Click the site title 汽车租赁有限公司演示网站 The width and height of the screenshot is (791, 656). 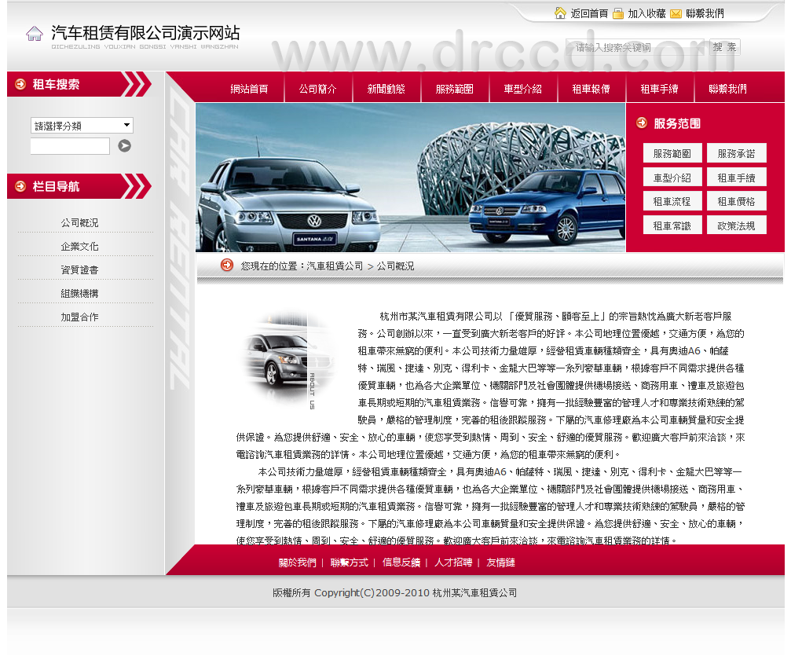[145, 33]
